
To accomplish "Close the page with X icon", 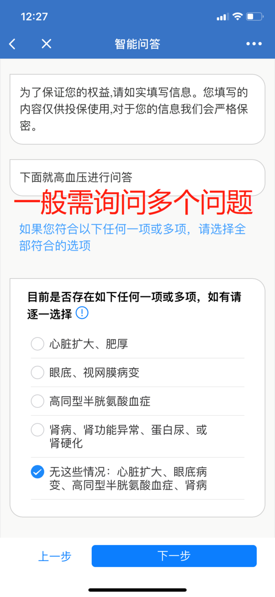I will point(46,44).
